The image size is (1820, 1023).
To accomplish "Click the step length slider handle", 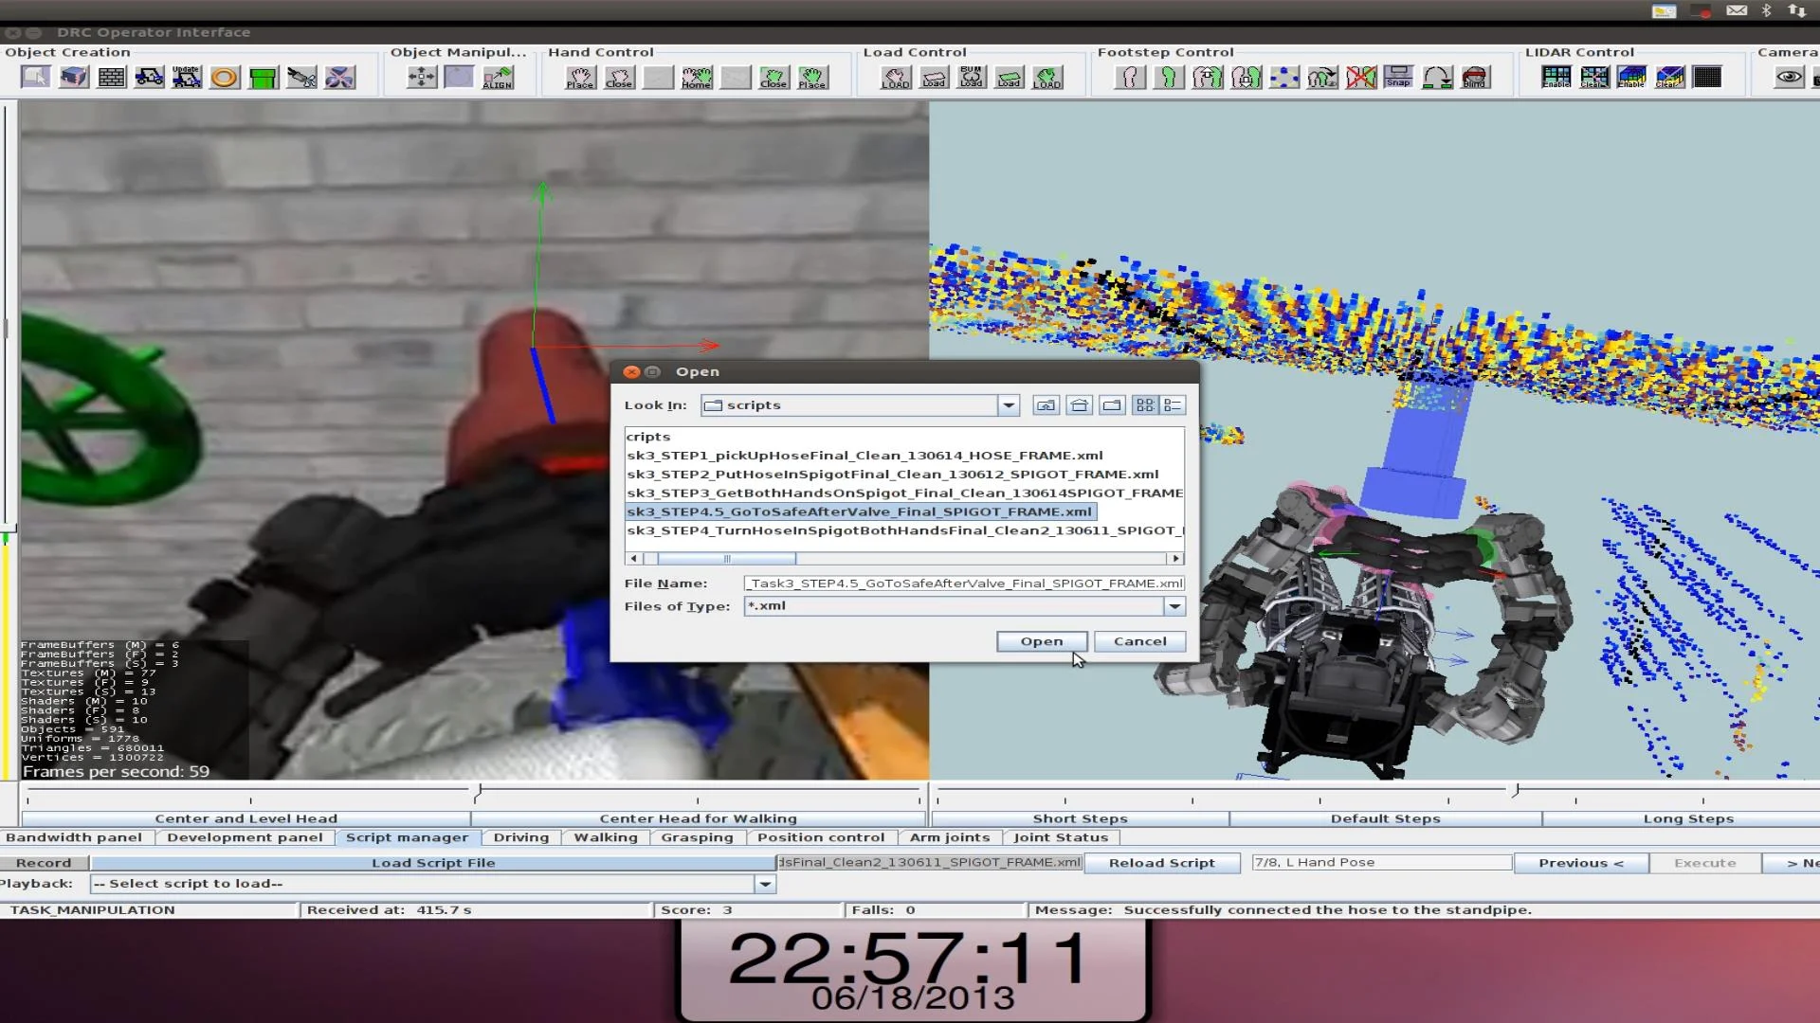I will (x=1517, y=789).
